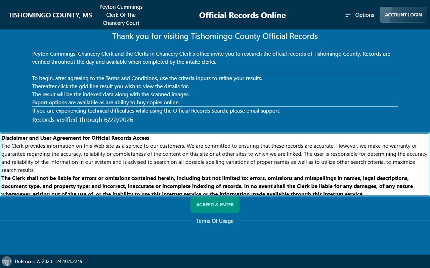Click the Thank you for visiting heading
This screenshot has width=430, height=268.
tap(215, 36)
